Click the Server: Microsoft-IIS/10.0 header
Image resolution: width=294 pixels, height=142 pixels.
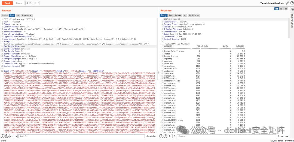point(177,27)
